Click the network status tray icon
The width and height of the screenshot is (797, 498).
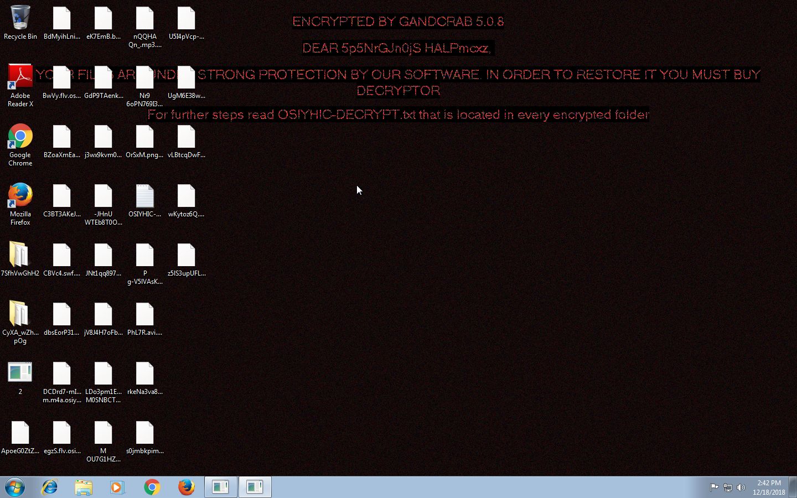pyautogui.click(x=727, y=487)
